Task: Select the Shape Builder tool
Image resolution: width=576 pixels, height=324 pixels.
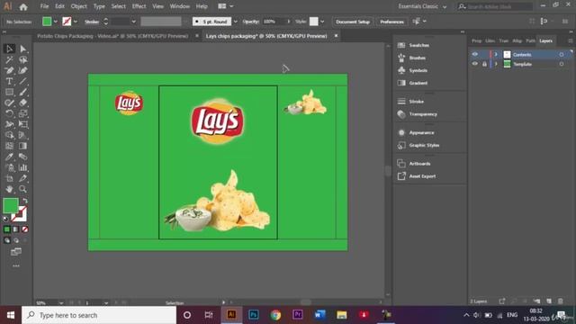Action: tap(10, 135)
